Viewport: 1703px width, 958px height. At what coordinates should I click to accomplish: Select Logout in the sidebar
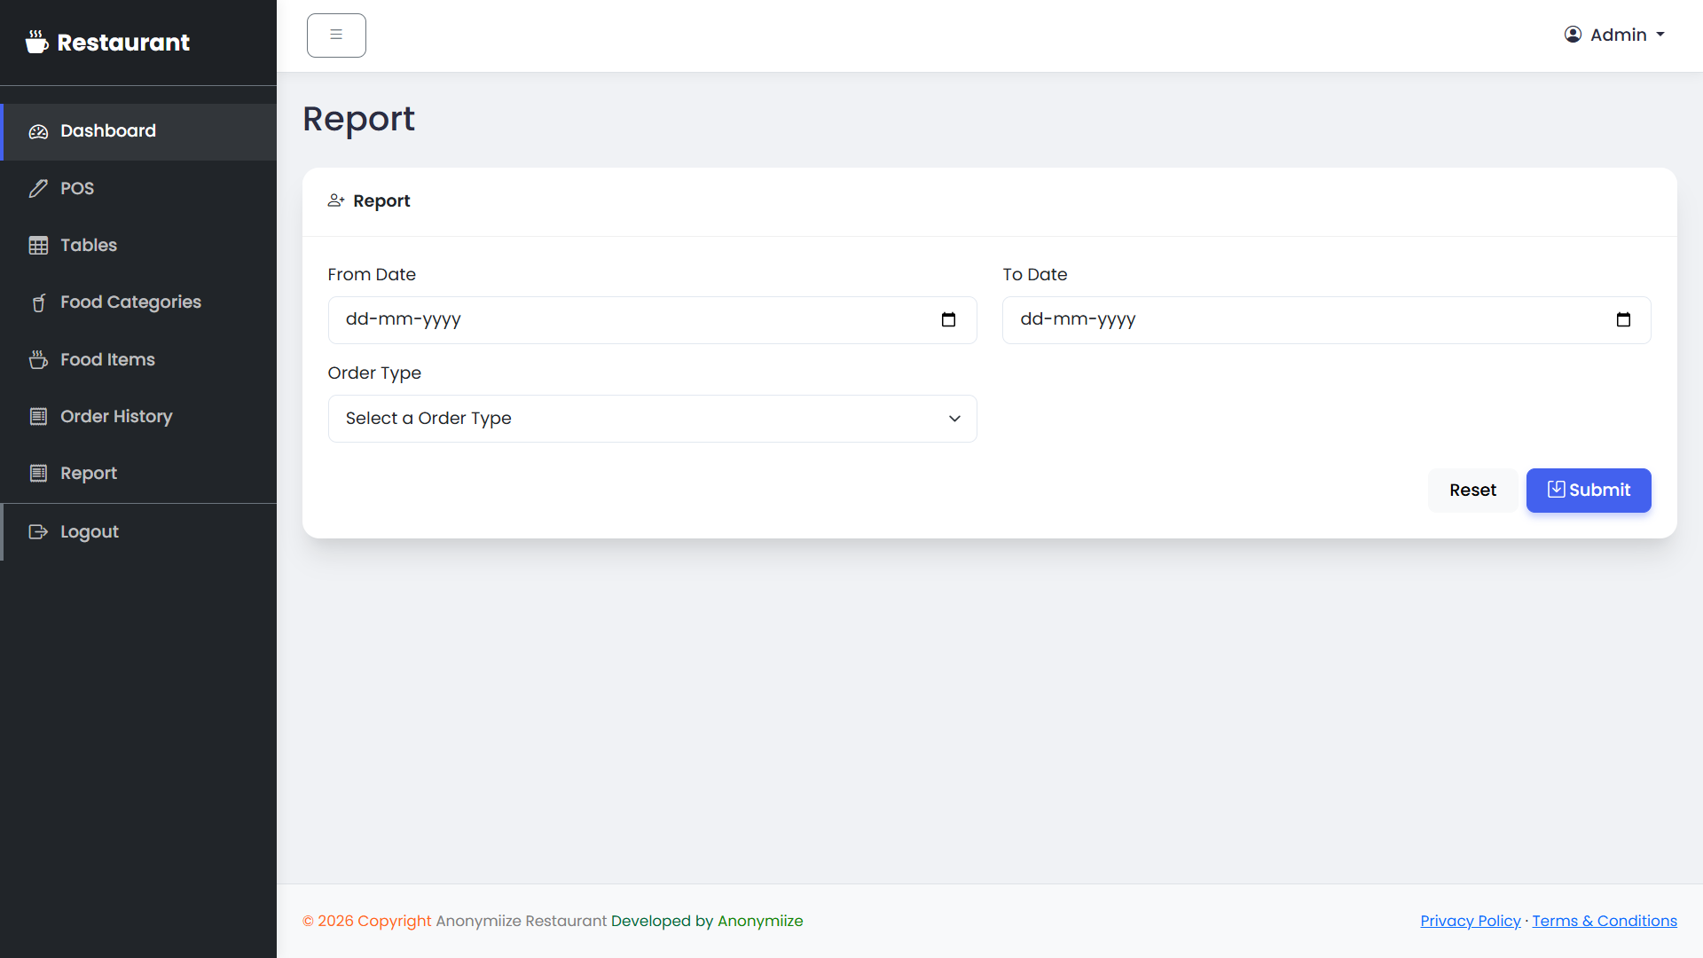click(138, 531)
